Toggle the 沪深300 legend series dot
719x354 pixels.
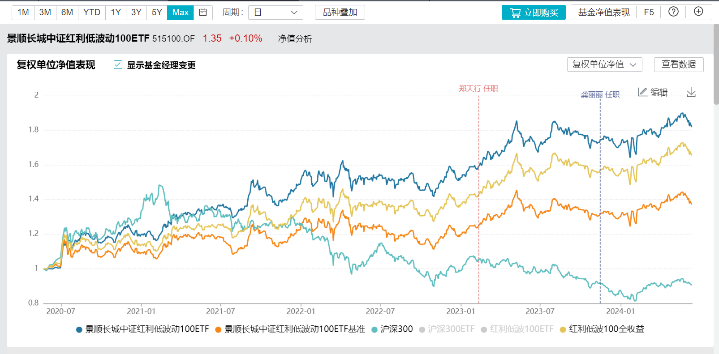tap(375, 330)
